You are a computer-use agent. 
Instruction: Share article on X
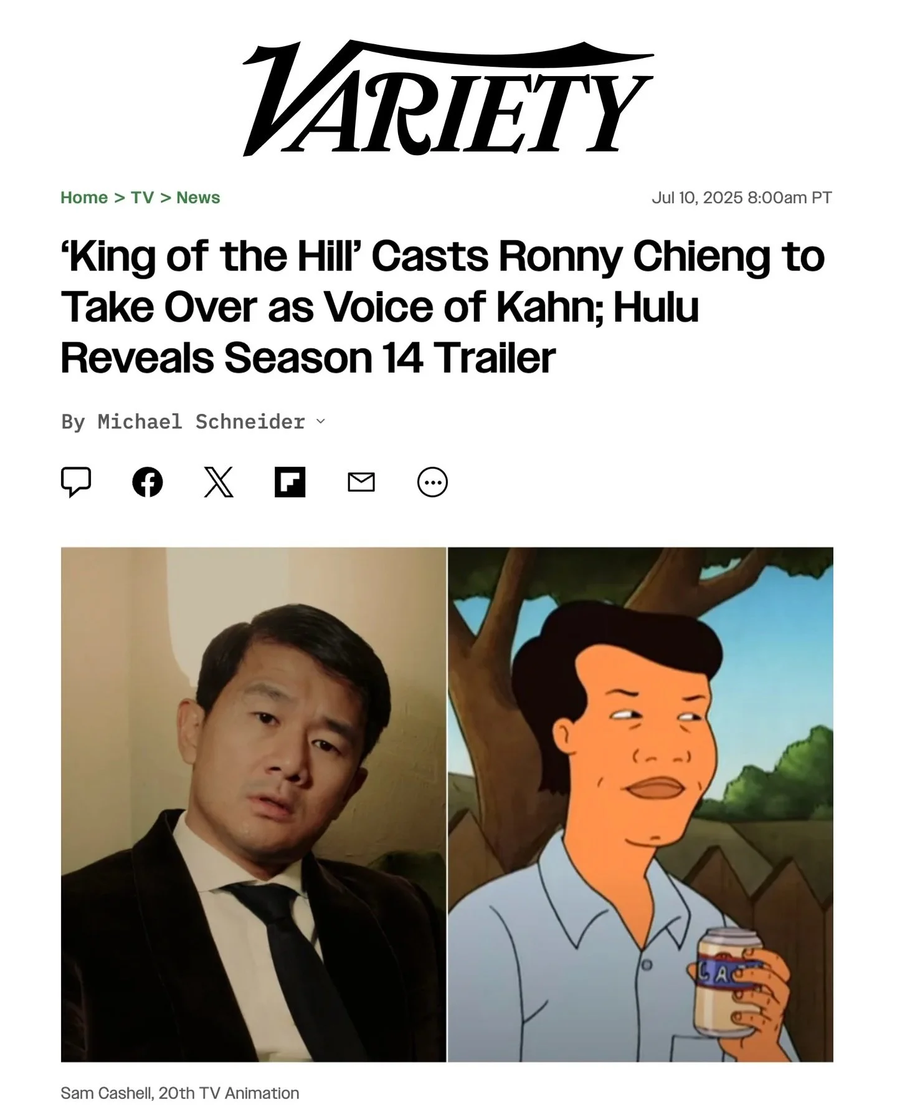pyautogui.click(x=219, y=482)
